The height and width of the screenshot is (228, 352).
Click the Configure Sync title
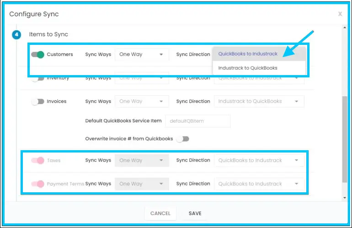click(34, 14)
